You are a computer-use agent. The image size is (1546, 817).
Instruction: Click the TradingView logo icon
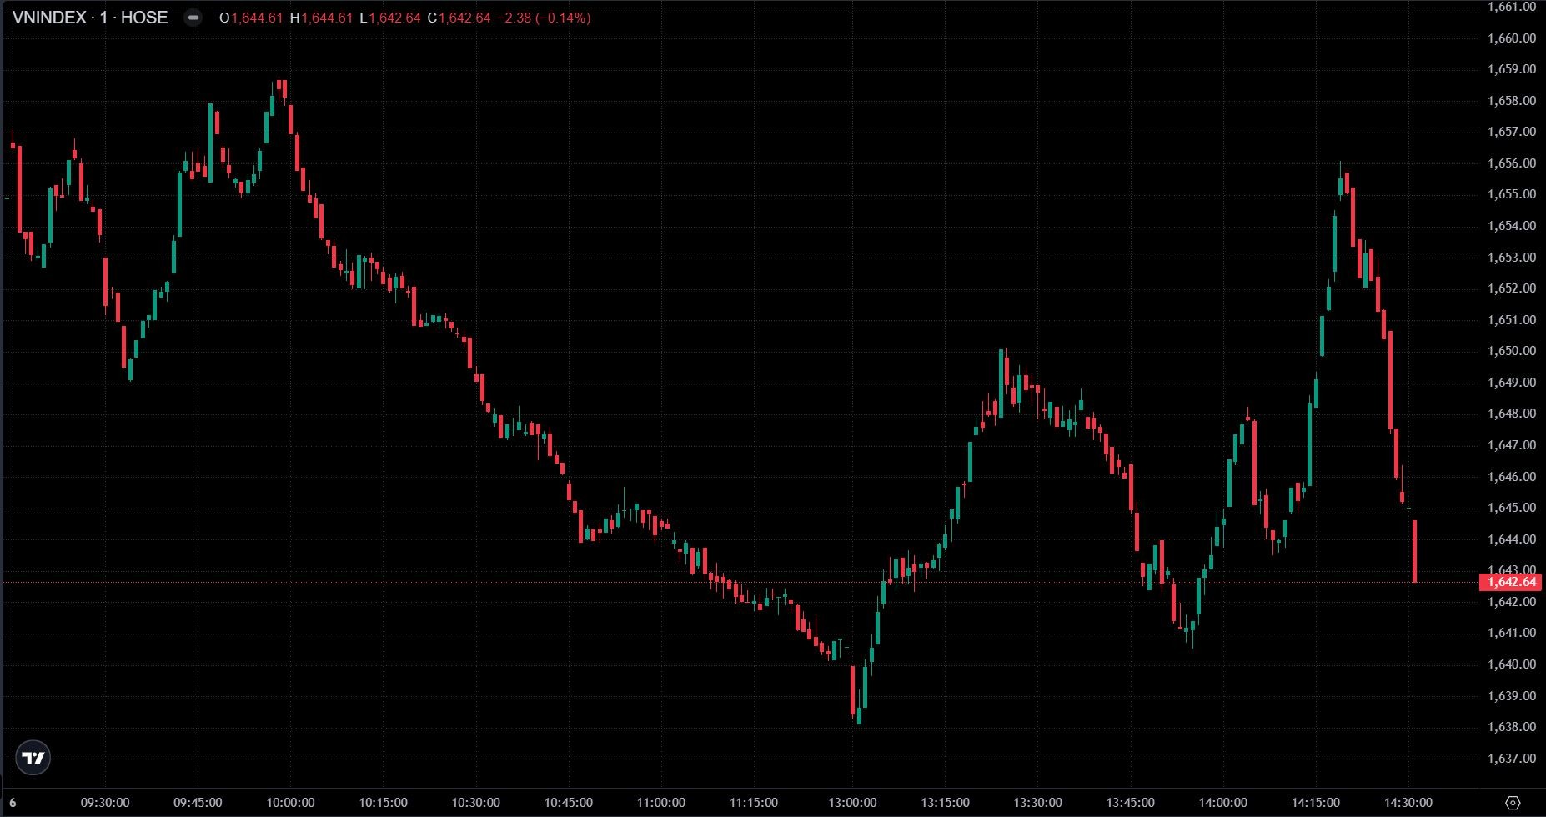[33, 758]
